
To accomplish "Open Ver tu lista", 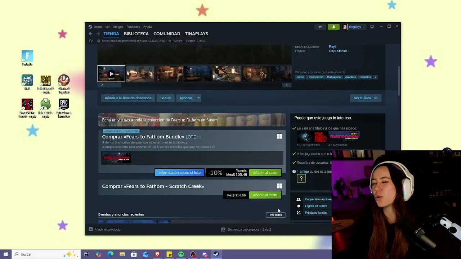I will (x=366, y=98).
